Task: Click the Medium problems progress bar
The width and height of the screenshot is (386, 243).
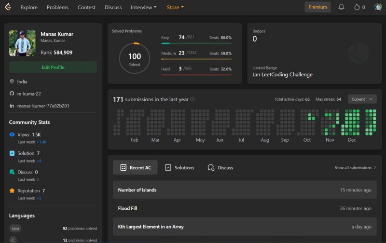Action: pos(196,59)
